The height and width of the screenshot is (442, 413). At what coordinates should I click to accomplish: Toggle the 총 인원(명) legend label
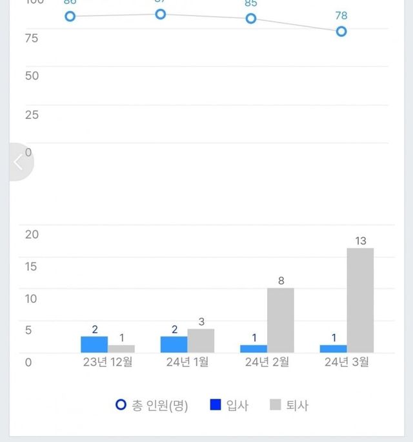tap(160, 406)
